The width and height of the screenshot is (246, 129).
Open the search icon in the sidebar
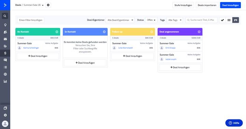coord(5,16)
